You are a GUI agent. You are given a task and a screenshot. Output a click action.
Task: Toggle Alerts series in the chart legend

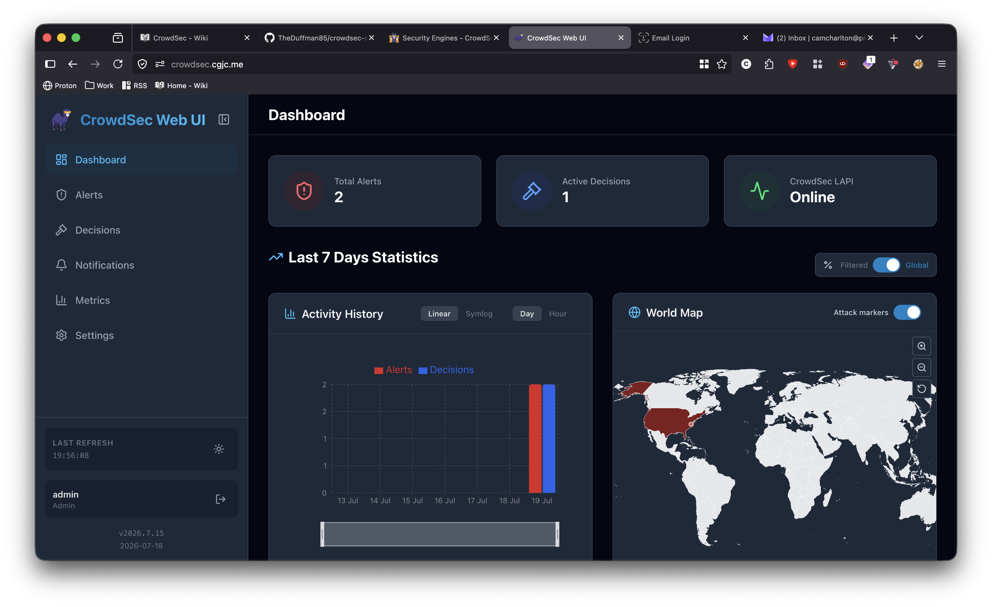393,370
